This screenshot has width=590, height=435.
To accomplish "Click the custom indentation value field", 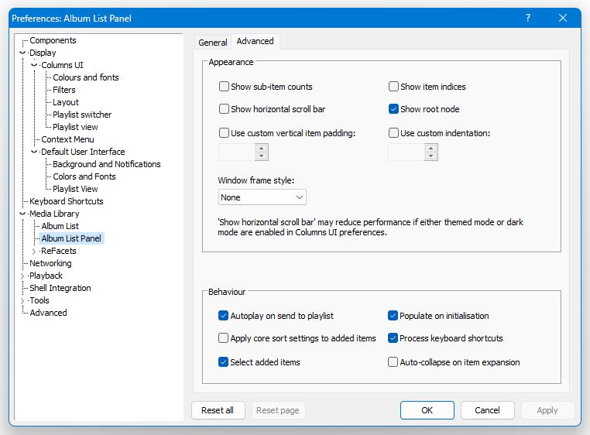I will tap(406, 152).
